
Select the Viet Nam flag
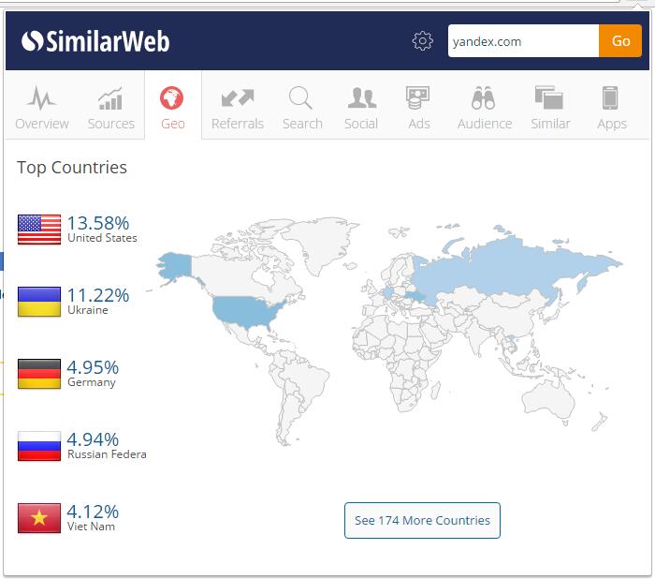click(39, 518)
